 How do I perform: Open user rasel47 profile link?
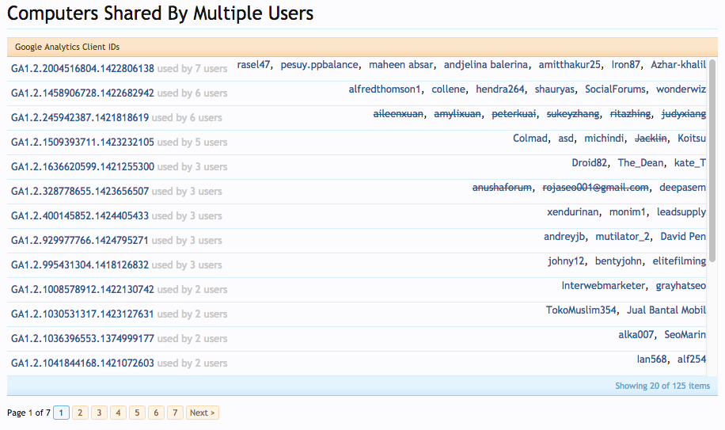tap(253, 65)
